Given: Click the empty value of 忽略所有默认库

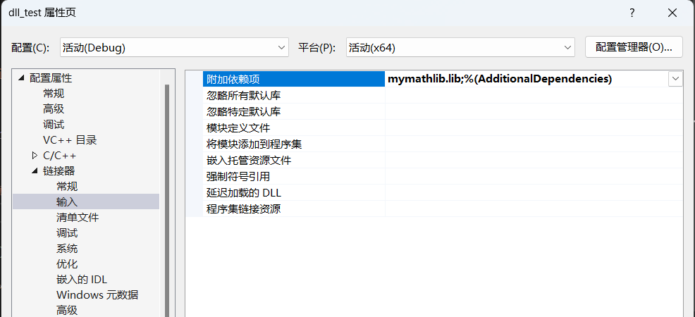Looking at the screenshot, I should pyautogui.click(x=534, y=95).
